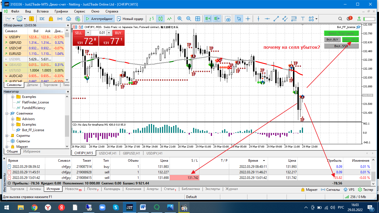Image resolution: width=379 pixels, height=213 pixels.
Task: Click the yellow dollar icon in the toolbar
Action: coord(31,19)
